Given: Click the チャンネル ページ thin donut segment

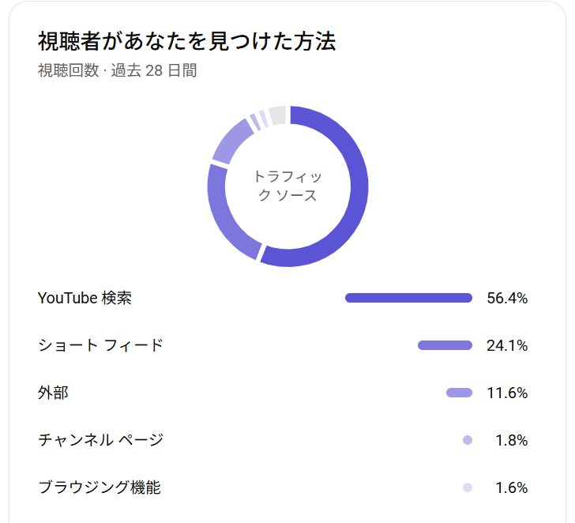Looking at the screenshot, I should pos(255,122).
